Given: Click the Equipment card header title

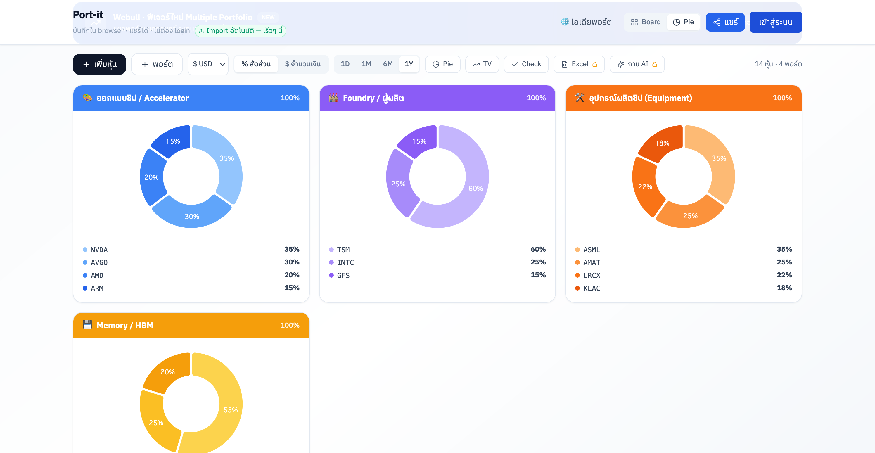Looking at the screenshot, I should point(641,98).
